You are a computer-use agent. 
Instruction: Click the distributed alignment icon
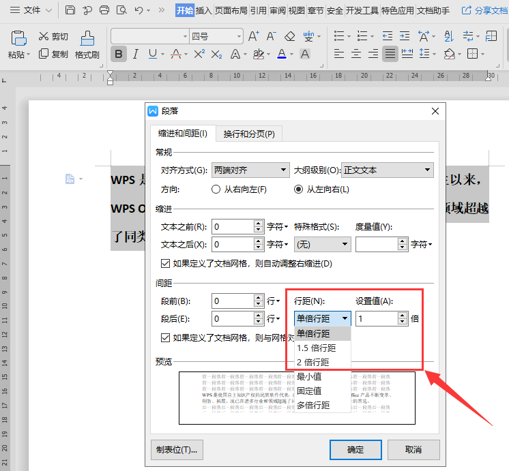point(407,54)
